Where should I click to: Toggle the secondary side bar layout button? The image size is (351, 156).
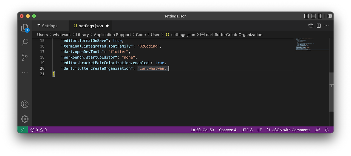tap(320, 16)
